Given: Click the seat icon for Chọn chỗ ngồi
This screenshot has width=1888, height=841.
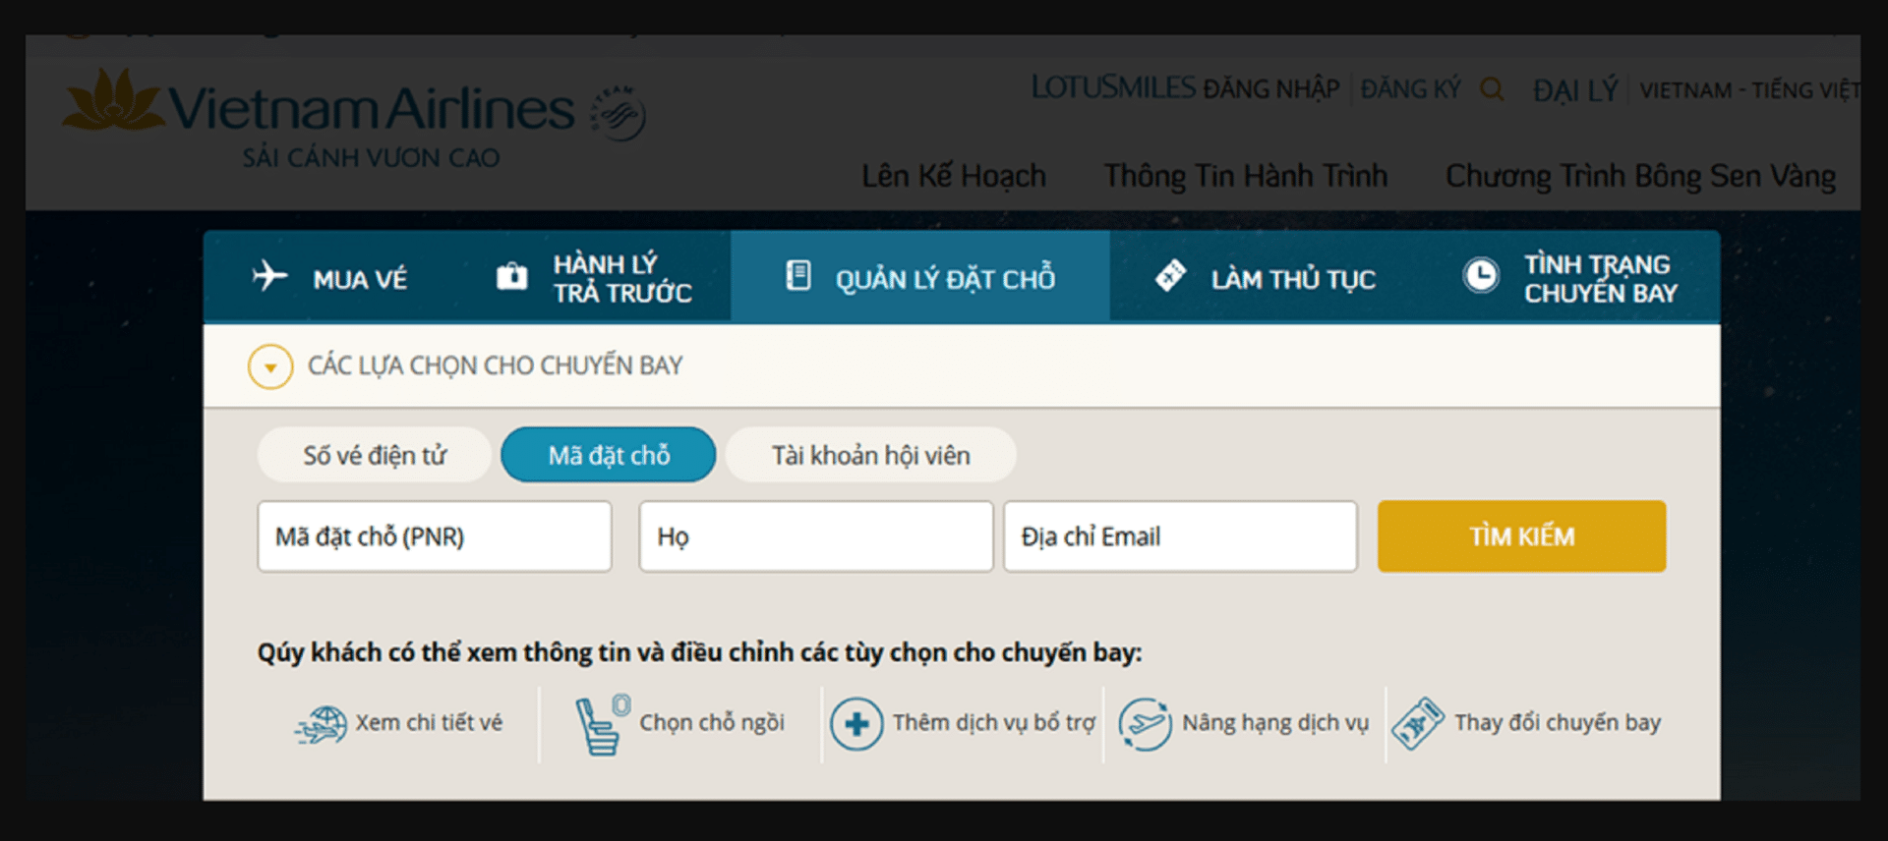Looking at the screenshot, I should coord(601,725).
